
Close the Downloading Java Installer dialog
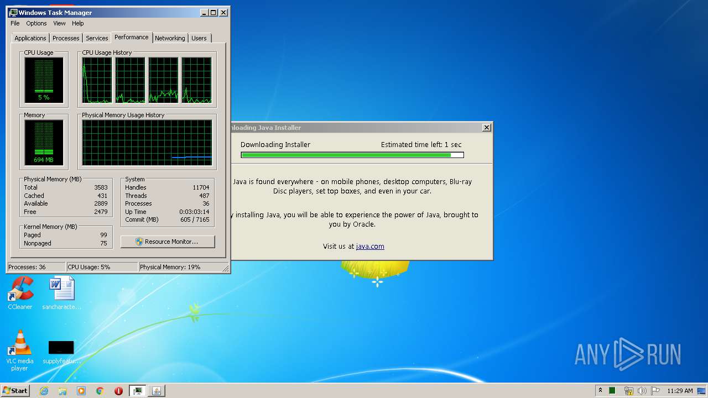(486, 128)
